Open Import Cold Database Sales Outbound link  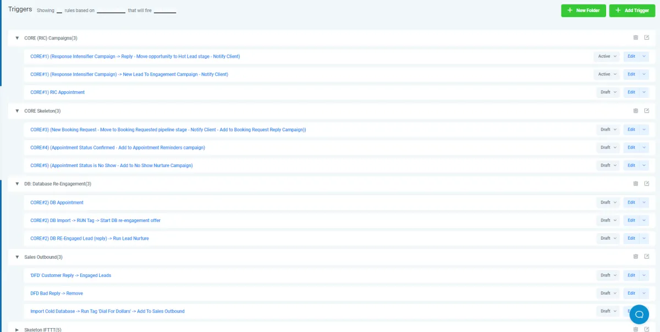107,311
